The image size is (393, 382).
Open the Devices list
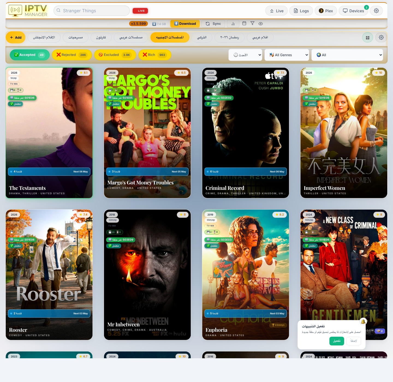(x=353, y=11)
